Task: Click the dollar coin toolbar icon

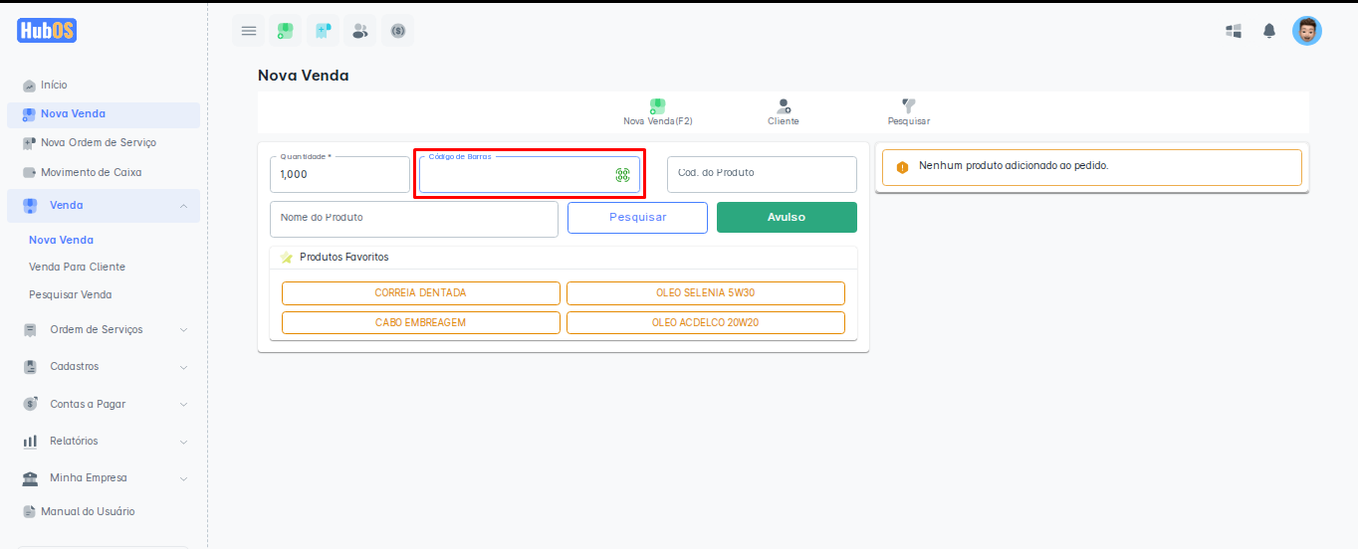Action: point(398,31)
